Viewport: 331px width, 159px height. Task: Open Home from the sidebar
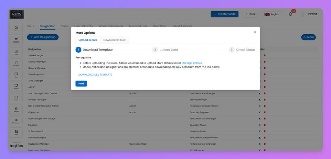click(16, 28)
